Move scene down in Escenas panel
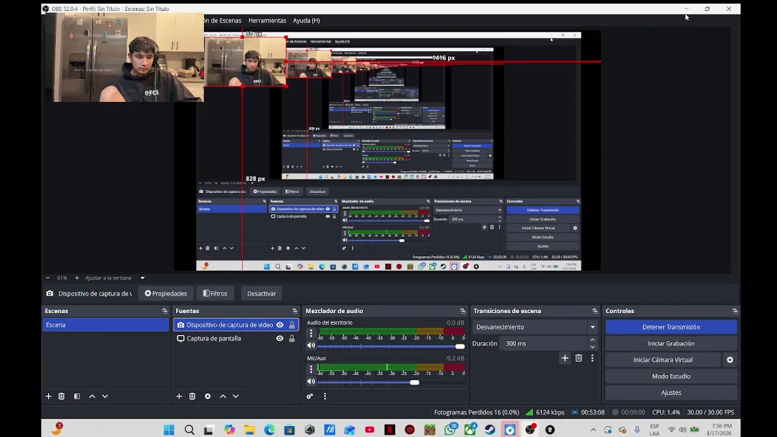This screenshot has width=777, height=437. pyautogui.click(x=105, y=396)
